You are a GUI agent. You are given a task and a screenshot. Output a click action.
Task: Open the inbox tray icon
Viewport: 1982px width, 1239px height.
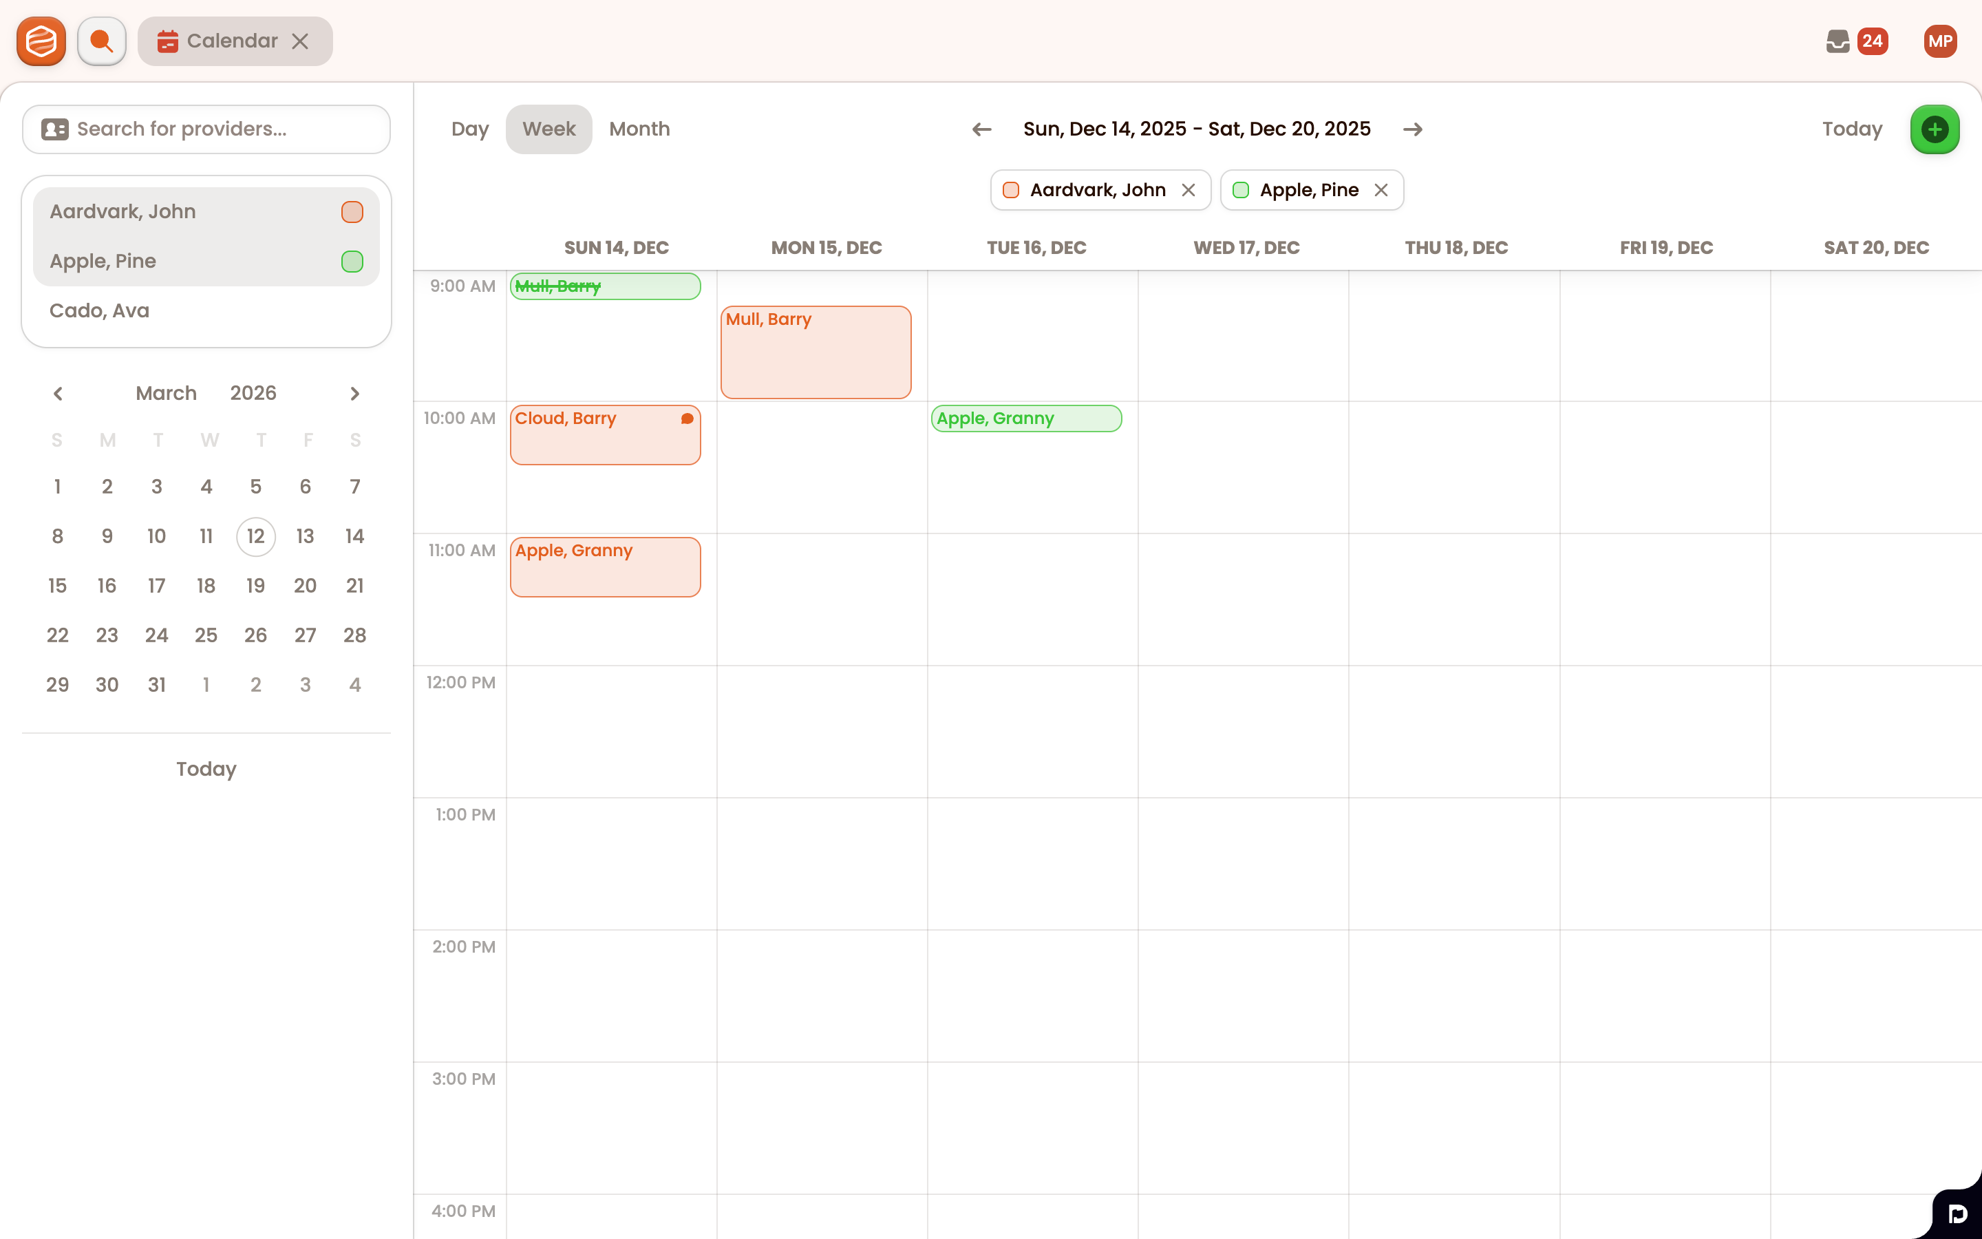click(1837, 41)
